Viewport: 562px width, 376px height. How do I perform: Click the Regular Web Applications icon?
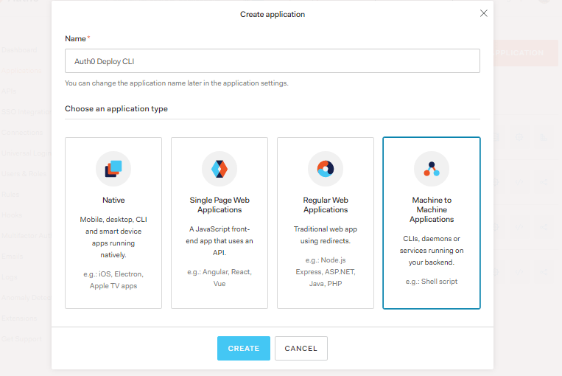tap(326, 169)
